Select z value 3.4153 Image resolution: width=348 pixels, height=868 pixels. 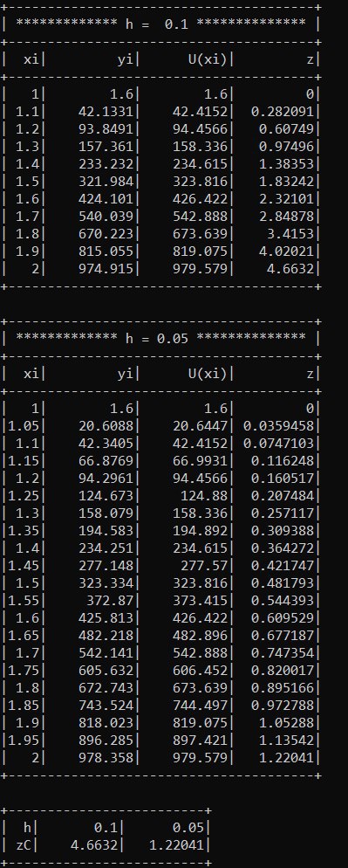pos(290,234)
